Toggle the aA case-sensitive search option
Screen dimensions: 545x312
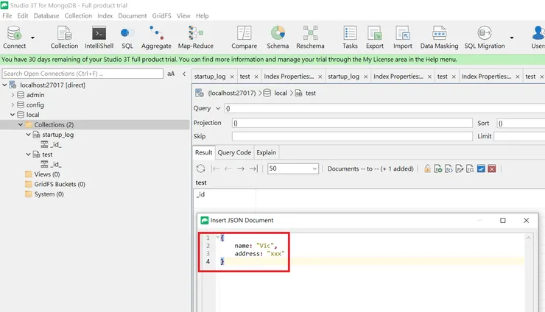(x=172, y=74)
